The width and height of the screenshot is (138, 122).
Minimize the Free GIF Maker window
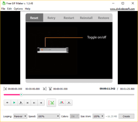click(x=113, y=3)
